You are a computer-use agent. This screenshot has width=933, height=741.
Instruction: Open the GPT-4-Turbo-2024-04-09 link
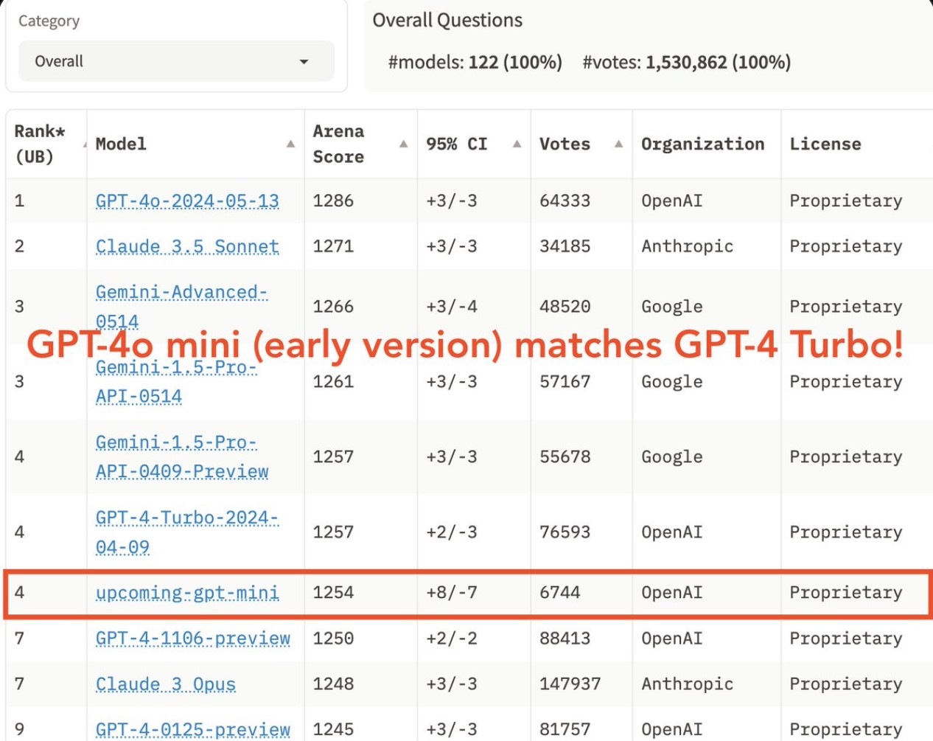pos(186,518)
